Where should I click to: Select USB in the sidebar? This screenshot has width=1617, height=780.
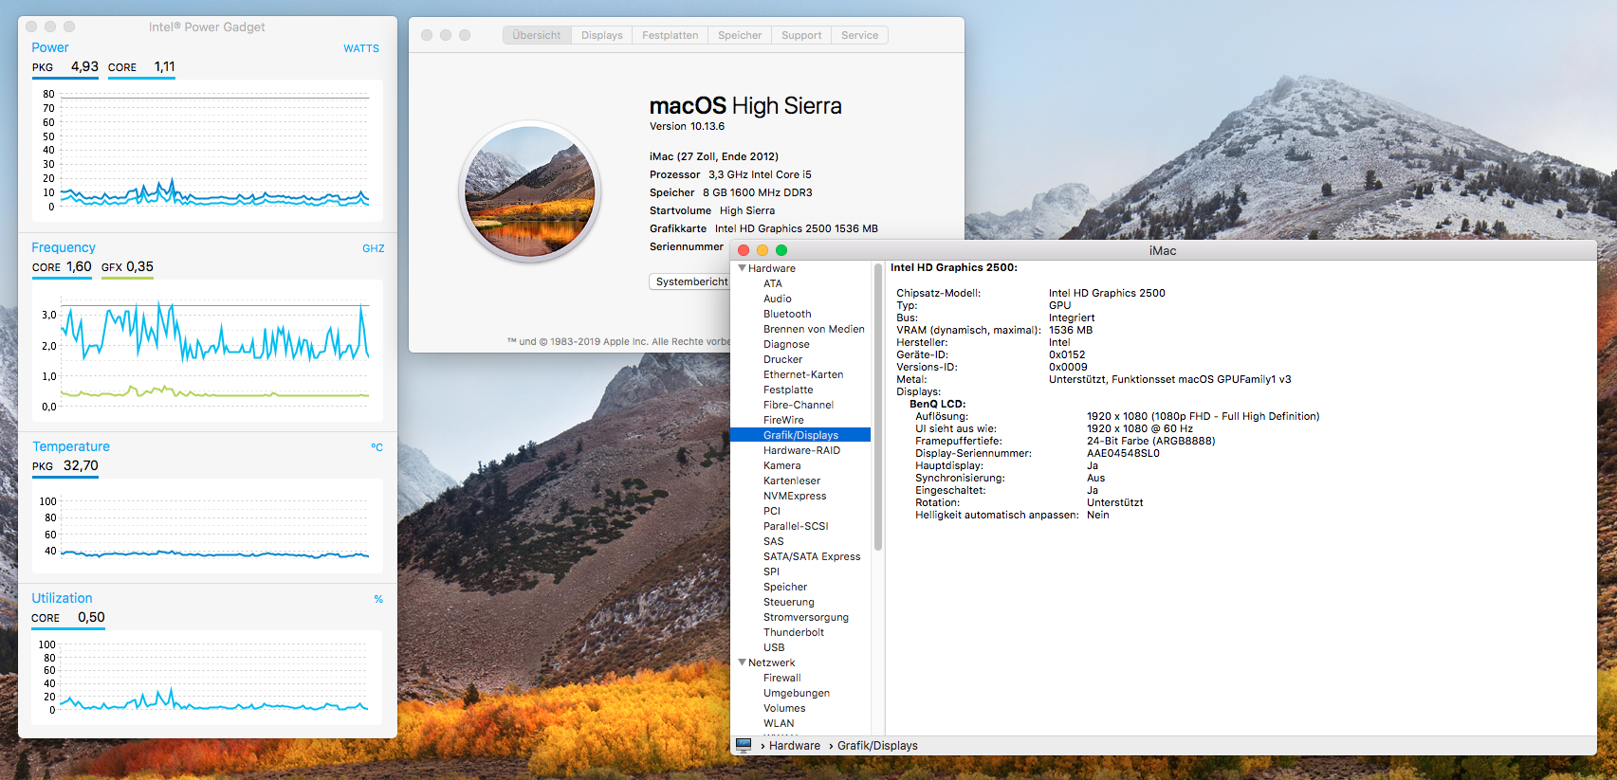point(774,647)
